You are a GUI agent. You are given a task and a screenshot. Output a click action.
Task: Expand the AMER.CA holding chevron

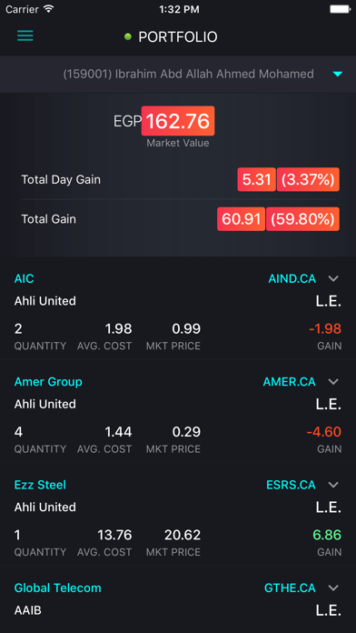tap(333, 381)
